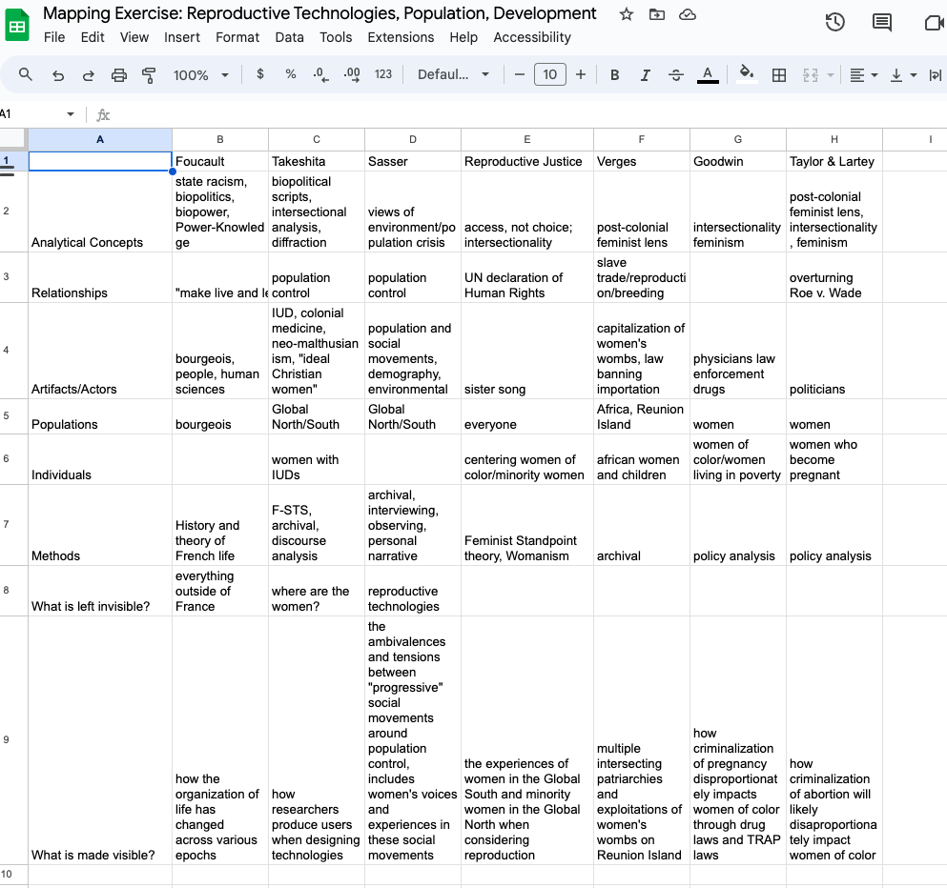Open the Extensions menu
Viewport: 947px width, 888px height.
pyautogui.click(x=401, y=37)
